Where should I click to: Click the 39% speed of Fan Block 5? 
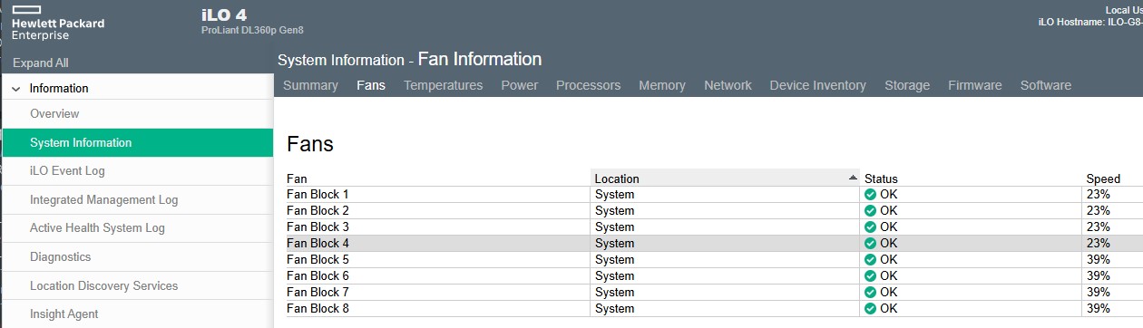[x=1099, y=260]
